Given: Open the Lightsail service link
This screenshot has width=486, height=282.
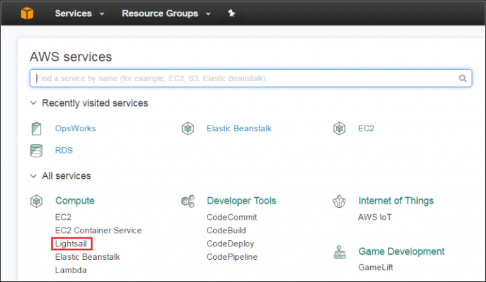Looking at the screenshot, I should tap(74, 243).
